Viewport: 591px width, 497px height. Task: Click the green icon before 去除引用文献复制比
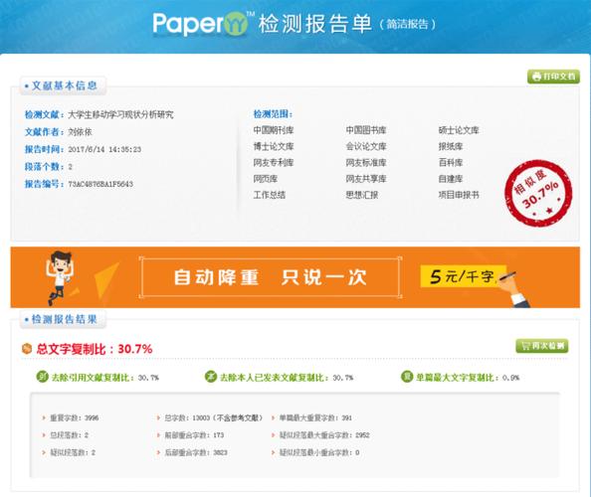(x=42, y=377)
